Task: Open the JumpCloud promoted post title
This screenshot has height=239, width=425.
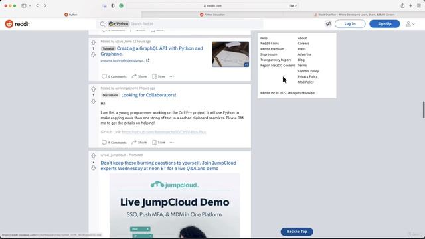Action: coord(168,165)
